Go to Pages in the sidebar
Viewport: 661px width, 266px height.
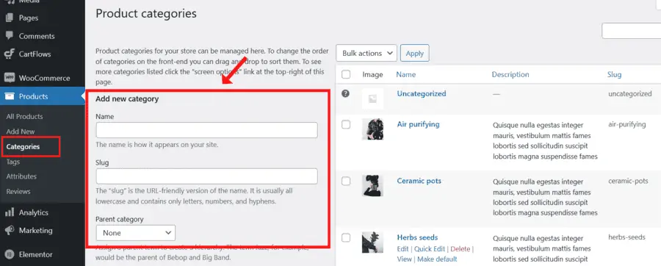click(x=29, y=18)
